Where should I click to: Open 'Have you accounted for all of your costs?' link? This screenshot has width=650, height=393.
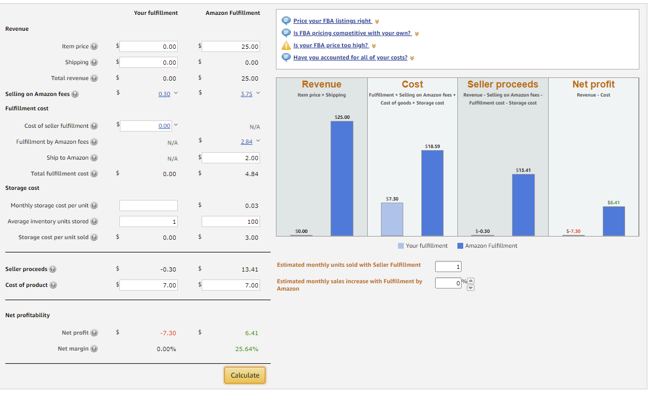coord(350,57)
